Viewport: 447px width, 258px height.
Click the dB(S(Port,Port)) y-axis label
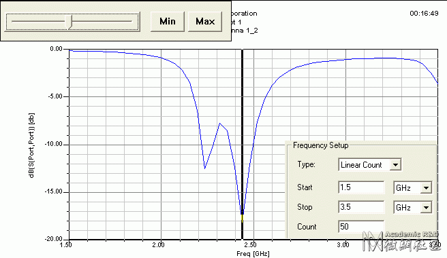(x=31, y=145)
